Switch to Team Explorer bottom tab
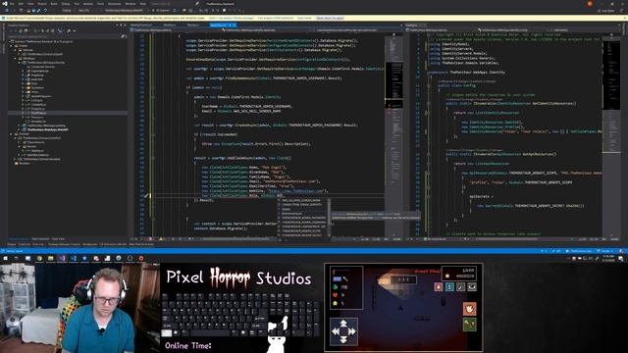The width and height of the screenshot is (628, 353). [x=40, y=239]
